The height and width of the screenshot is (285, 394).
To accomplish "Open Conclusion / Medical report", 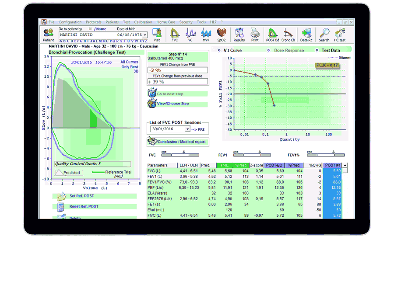I will (x=177, y=142).
